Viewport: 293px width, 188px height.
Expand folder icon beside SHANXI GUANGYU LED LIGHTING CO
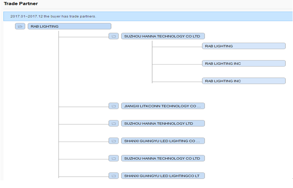114,141
